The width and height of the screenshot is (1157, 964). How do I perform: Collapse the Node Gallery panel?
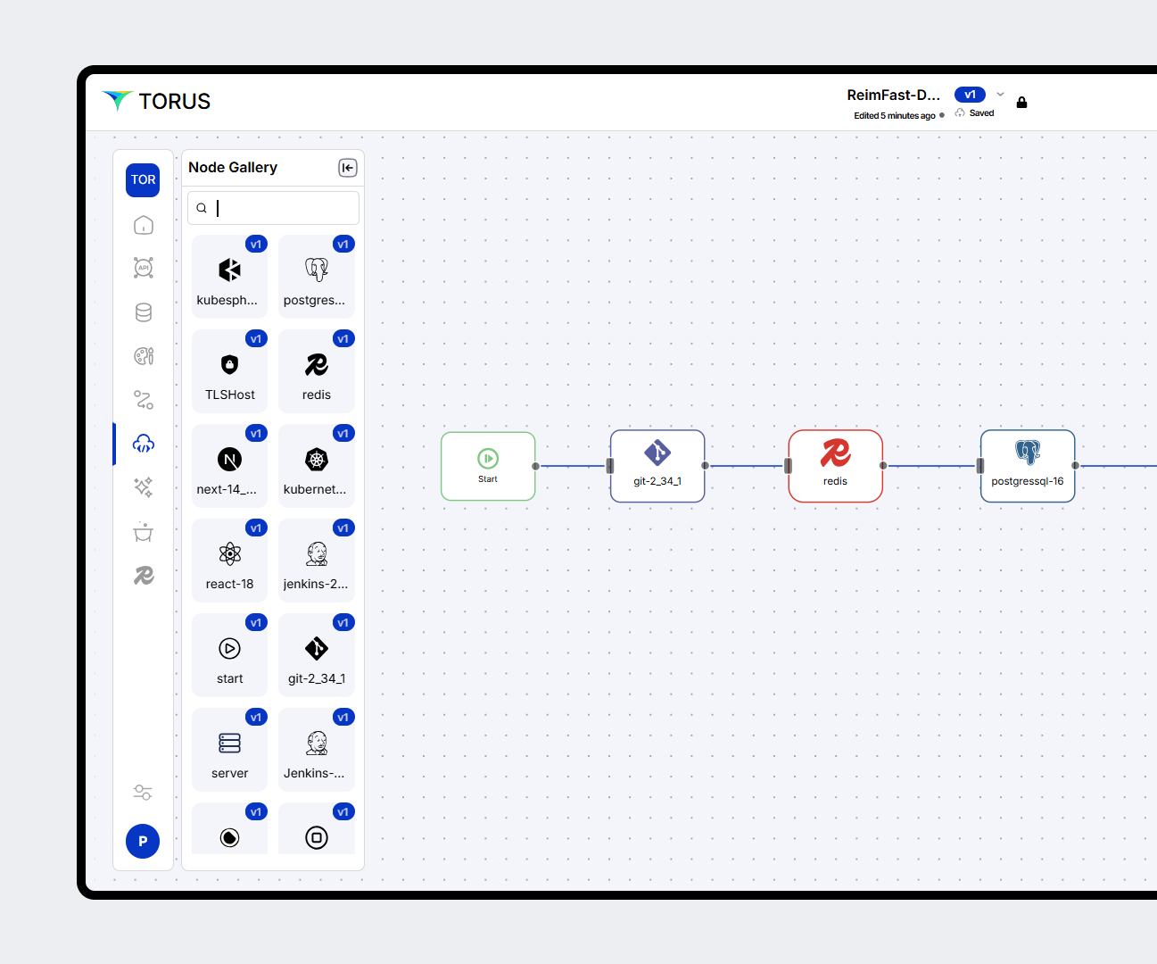[x=347, y=168]
